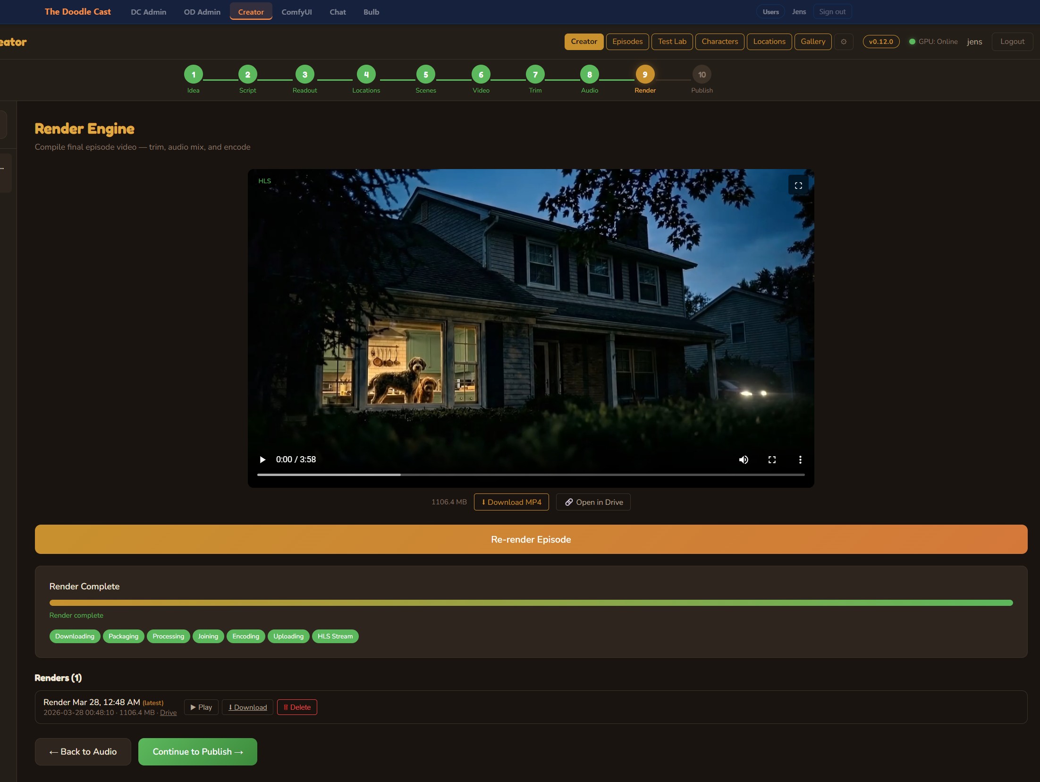Click Continue to Publish
Viewport: 1040px width, 782px height.
[x=197, y=751]
